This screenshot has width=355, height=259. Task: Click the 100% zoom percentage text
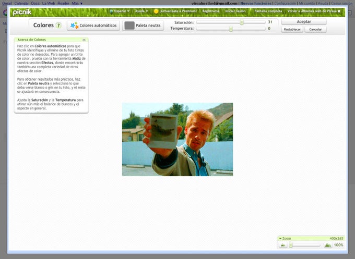click(x=338, y=245)
